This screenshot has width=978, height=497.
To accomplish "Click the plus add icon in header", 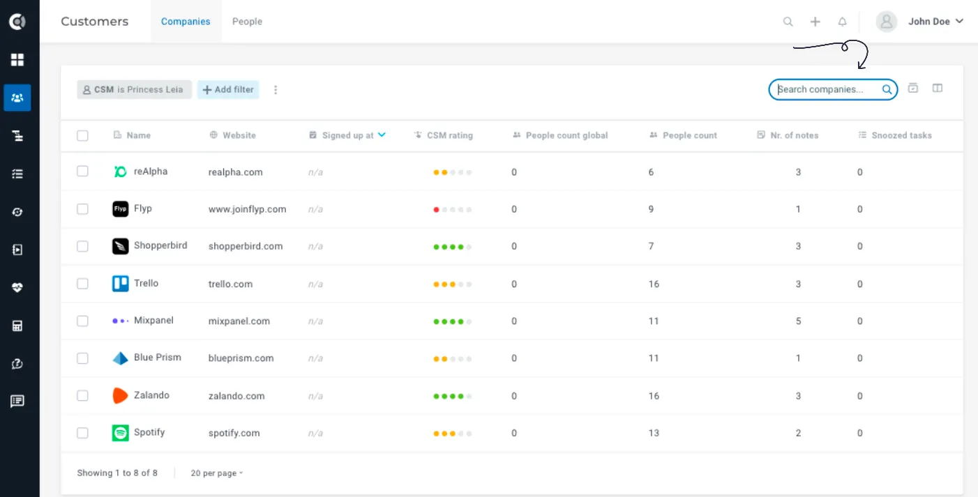I will [815, 22].
